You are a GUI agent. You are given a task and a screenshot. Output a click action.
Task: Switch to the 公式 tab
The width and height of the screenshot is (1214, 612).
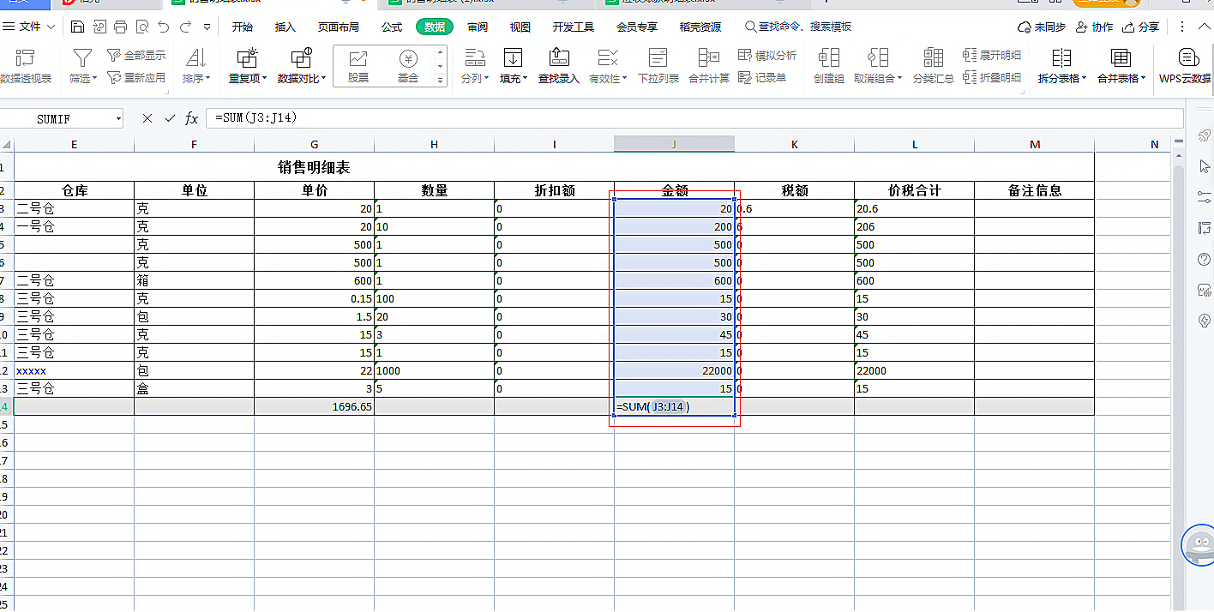coord(392,27)
